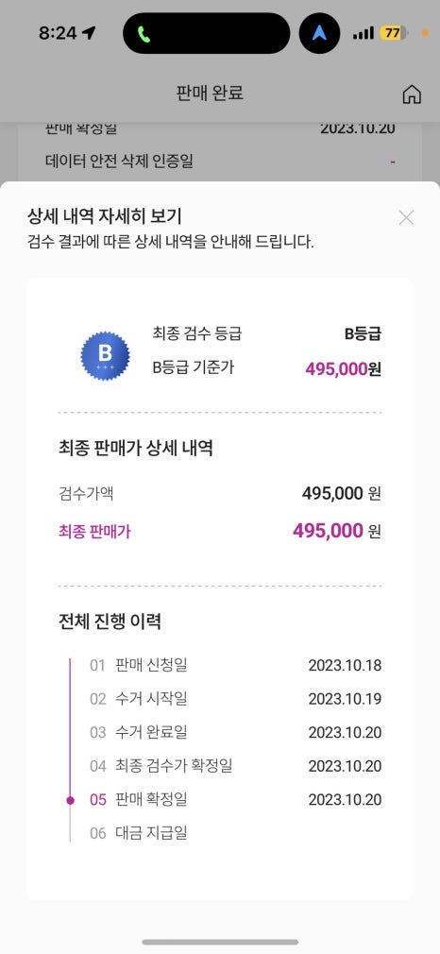Tap the B등급 기준가 price
440x954 pixels.
tap(344, 368)
